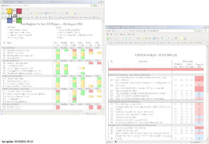Open Search in LCG Risk Analysis window toolbar

pyautogui.click(x=137, y=38)
